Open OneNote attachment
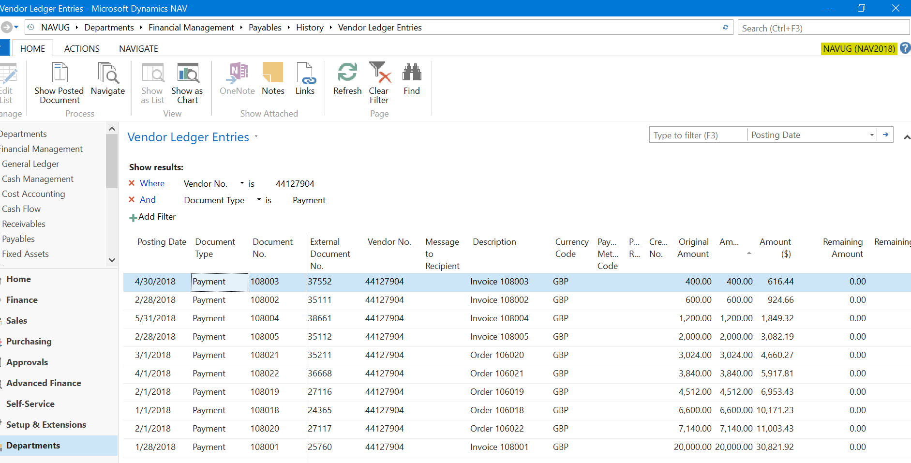Image resolution: width=911 pixels, height=463 pixels. 237,79
